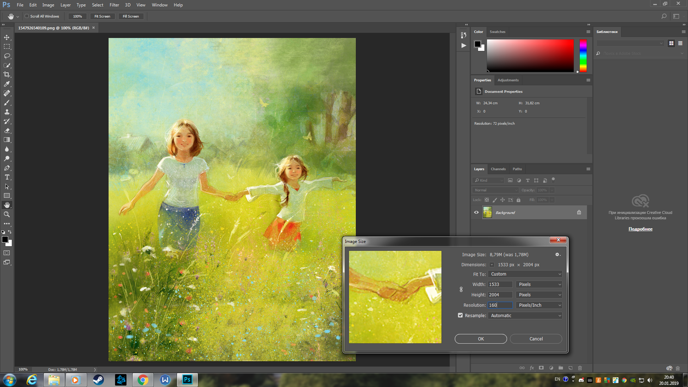Open the Resample method dropdown
This screenshot has height=387, width=688.
pos(525,315)
